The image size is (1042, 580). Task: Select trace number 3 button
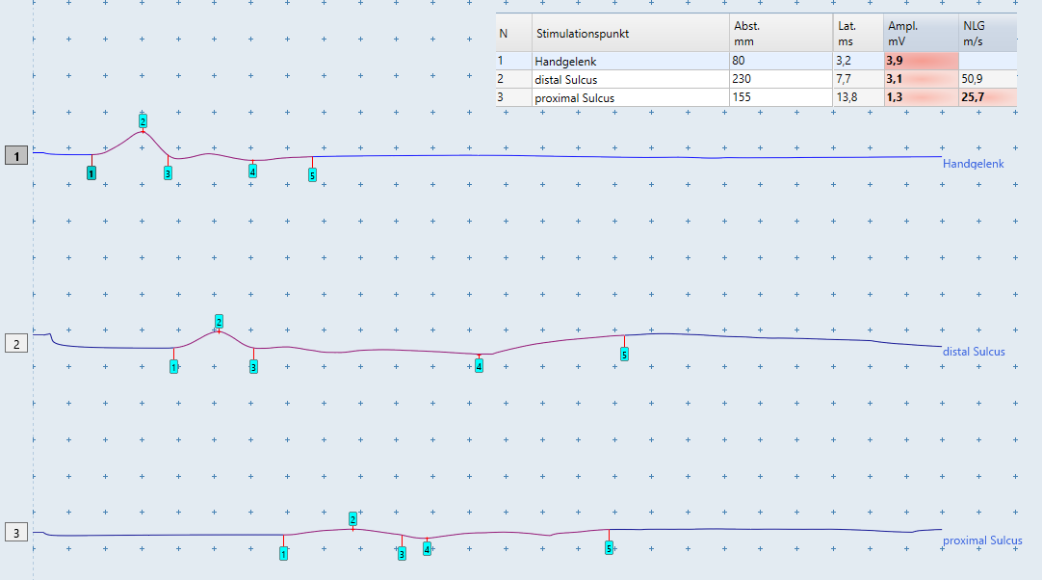(x=16, y=532)
